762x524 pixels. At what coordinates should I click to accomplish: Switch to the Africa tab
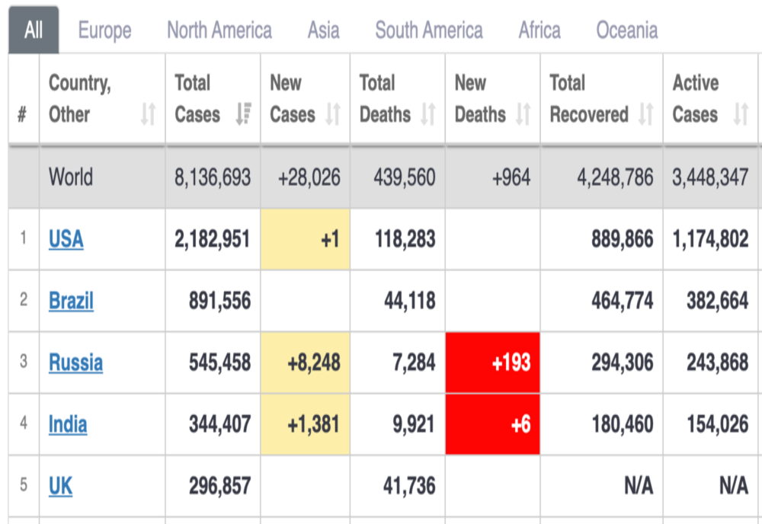click(539, 30)
